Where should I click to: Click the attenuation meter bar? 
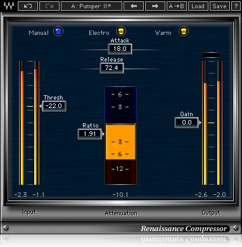[120, 135]
